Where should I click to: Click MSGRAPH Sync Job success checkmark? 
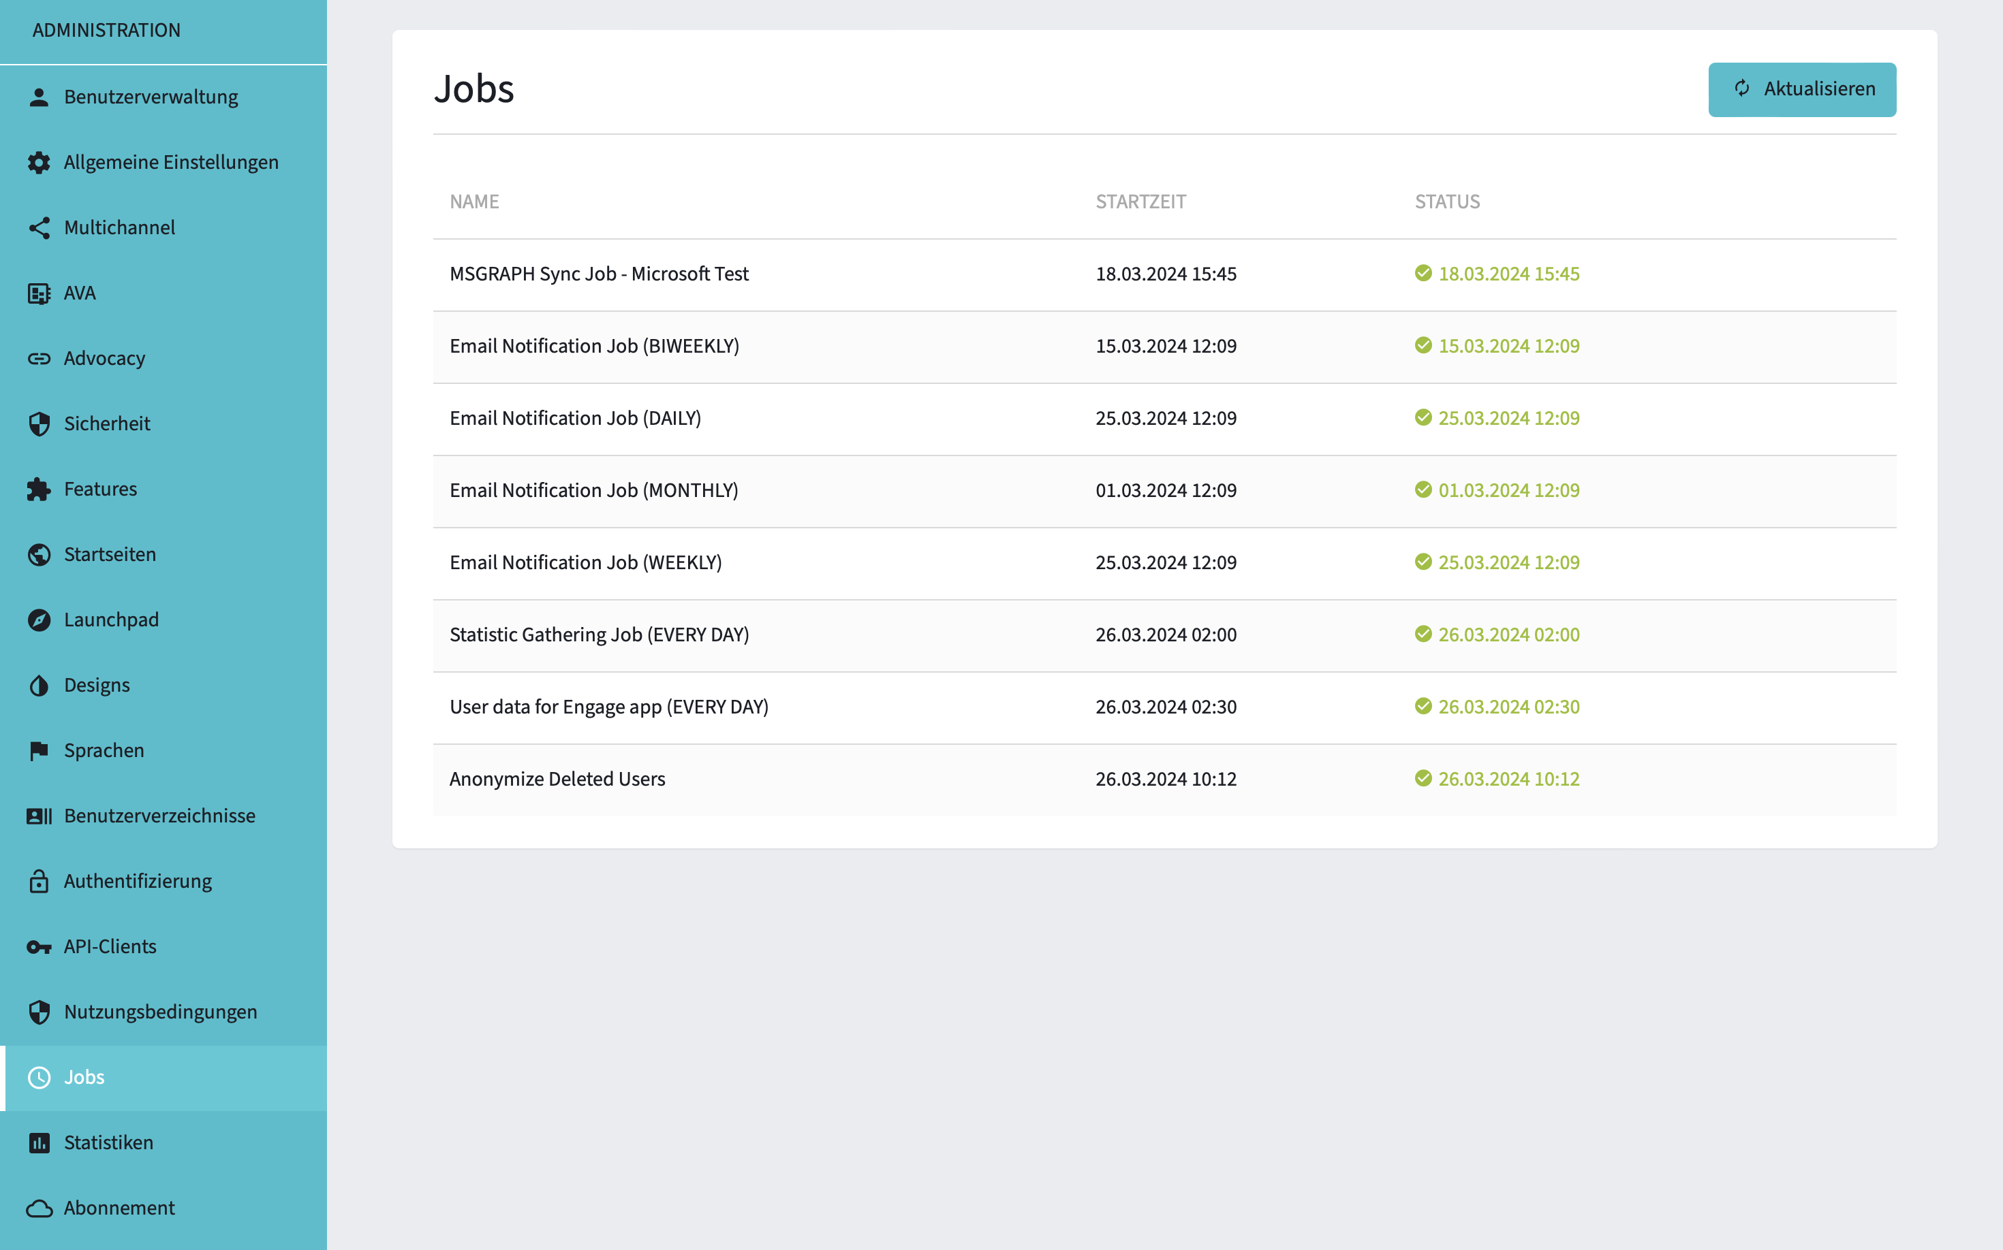[1423, 274]
